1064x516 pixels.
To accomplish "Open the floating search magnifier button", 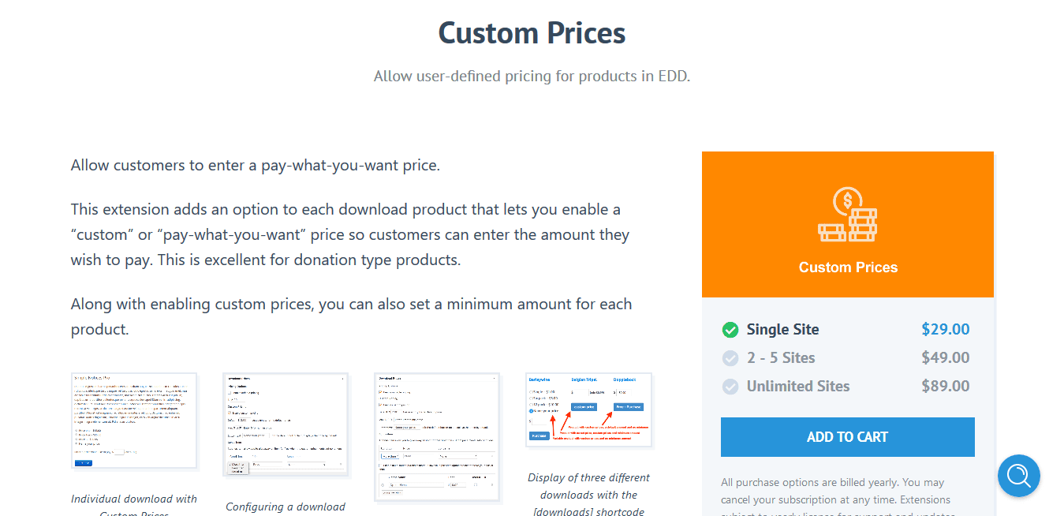I will click(x=1018, y=475).
